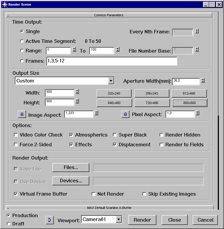Screen dimensions: 224x229
Task: Click the Range end value spinner
Action: coord(117,50)
